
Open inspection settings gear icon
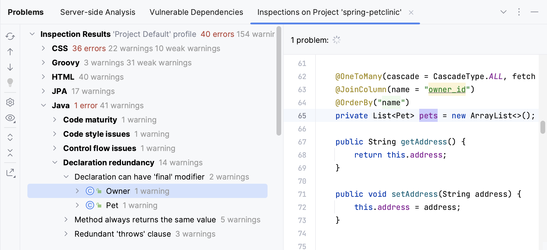coord(10,102)
